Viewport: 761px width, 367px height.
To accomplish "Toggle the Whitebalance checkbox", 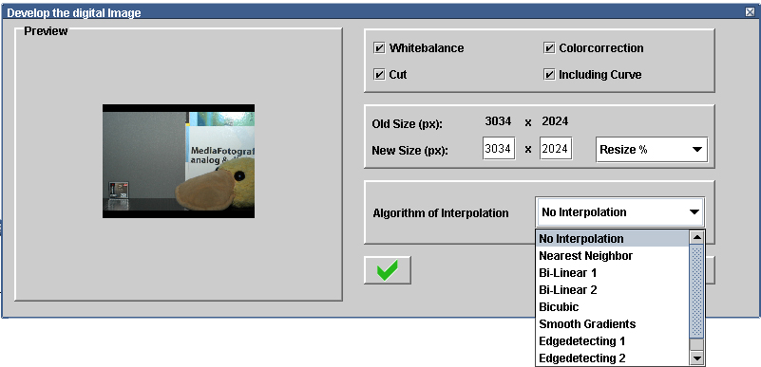I will [x=379, y=48].
